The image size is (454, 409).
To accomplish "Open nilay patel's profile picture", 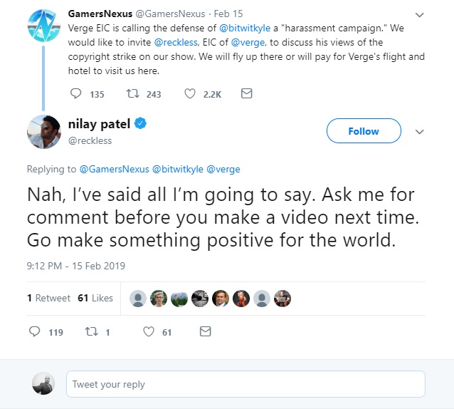I will point(44,132).
